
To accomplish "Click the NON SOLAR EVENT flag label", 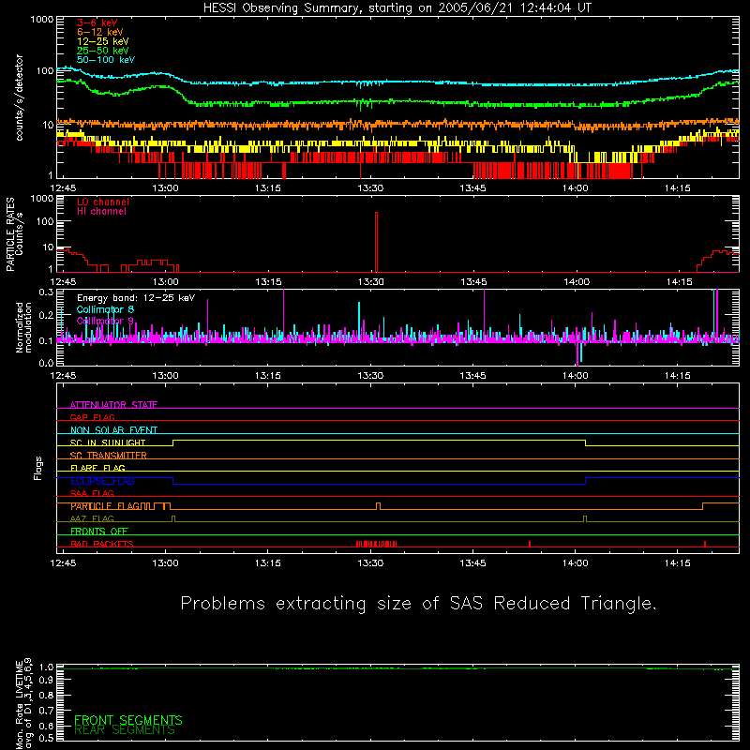I will [113, 430].
